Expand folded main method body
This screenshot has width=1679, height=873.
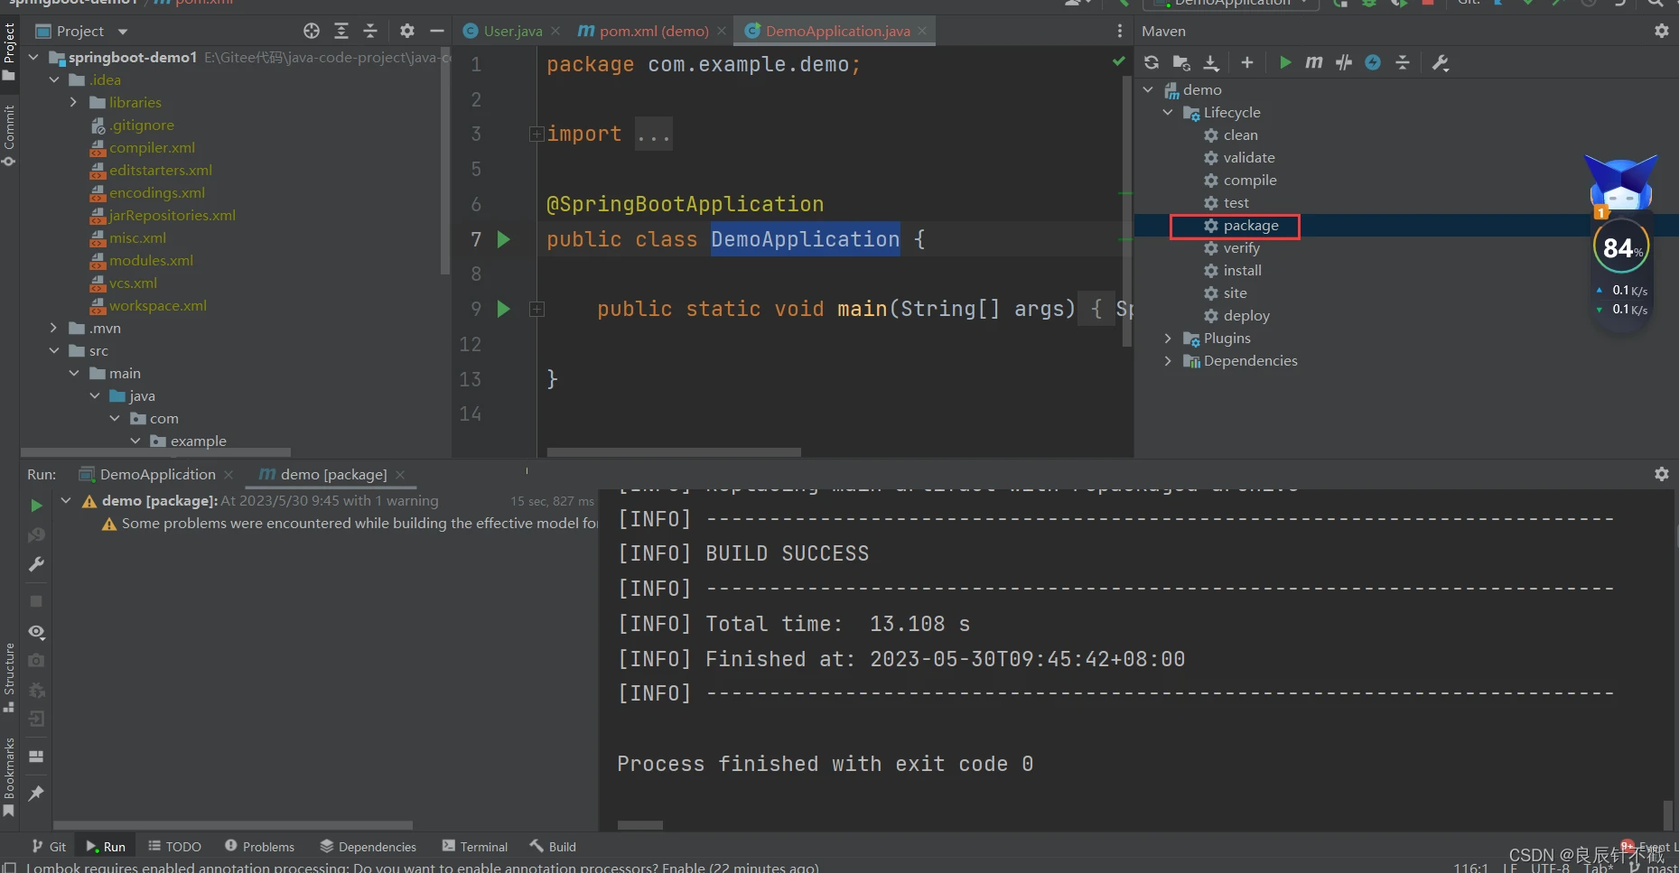(x=536, y=310)
